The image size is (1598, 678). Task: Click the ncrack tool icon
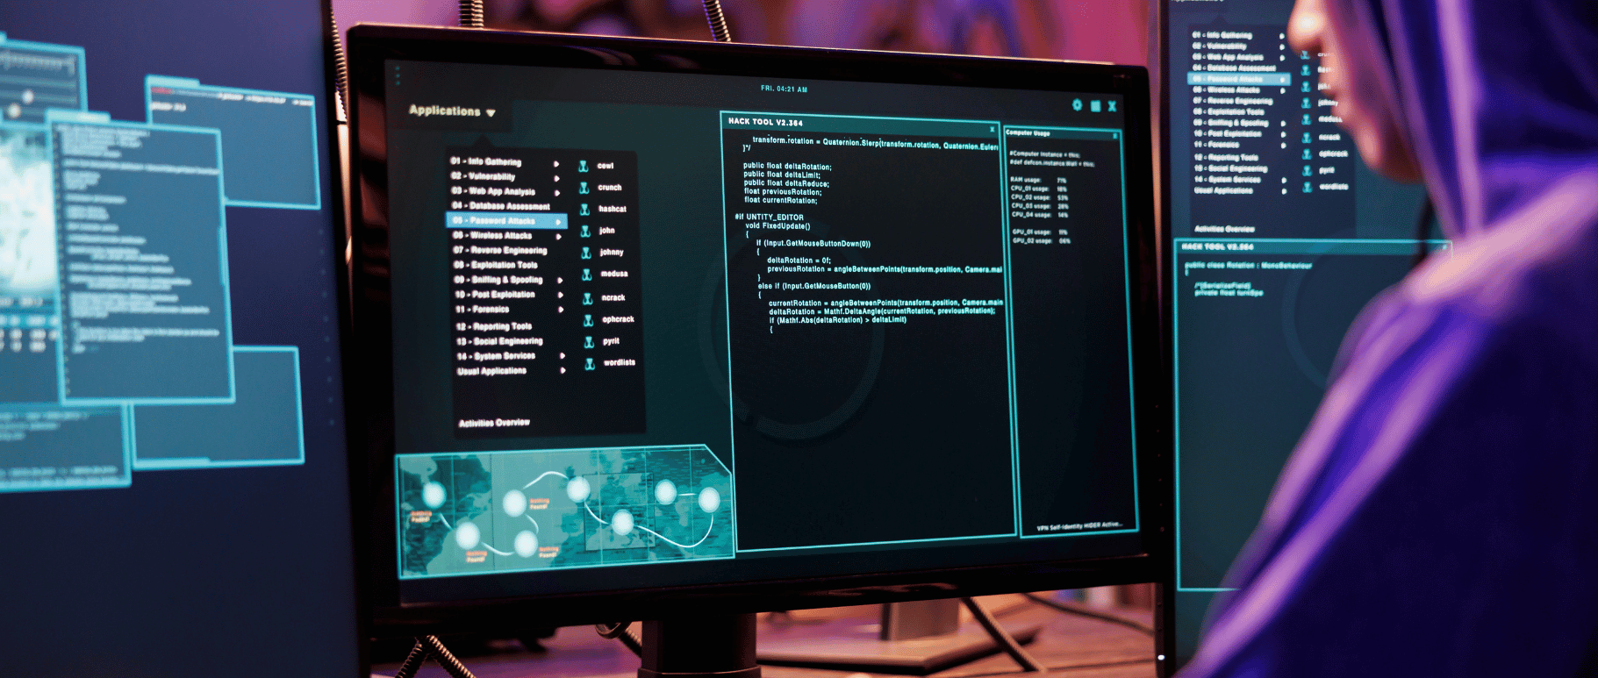(x=588, y=298)
